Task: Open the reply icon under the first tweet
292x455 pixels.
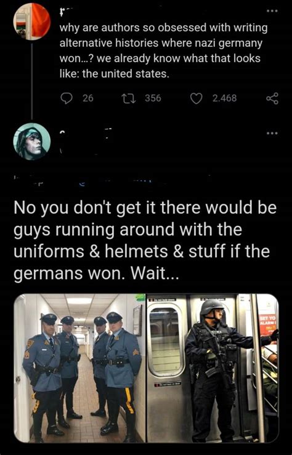Action: click(x=67, y=99)
